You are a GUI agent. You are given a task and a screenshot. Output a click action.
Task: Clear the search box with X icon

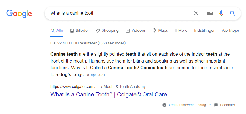tap(196, 13)
